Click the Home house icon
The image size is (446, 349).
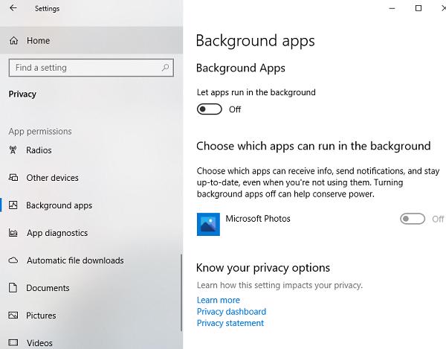point(13,41)
